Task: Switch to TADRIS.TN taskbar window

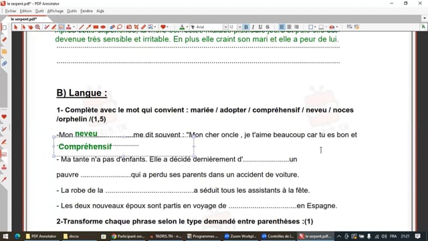Action: (x=166, y=236)
